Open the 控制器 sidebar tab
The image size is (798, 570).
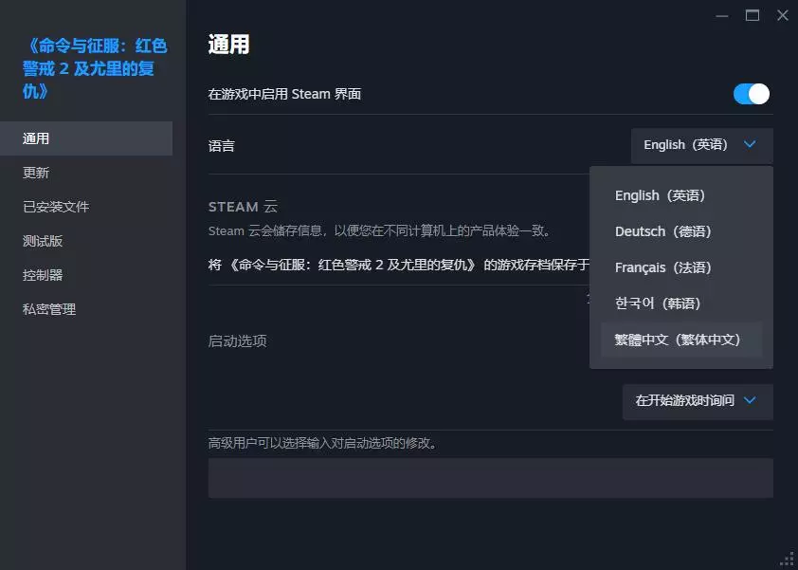click(x=86, y=275)
